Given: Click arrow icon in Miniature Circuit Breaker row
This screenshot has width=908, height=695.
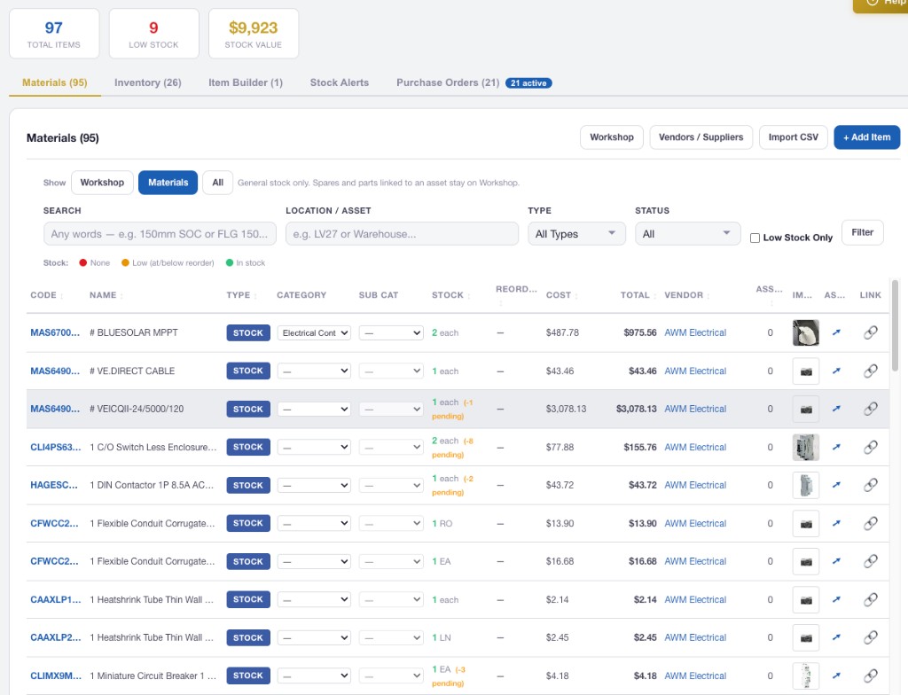Looking at the screenshot, I should coord(836,675).
